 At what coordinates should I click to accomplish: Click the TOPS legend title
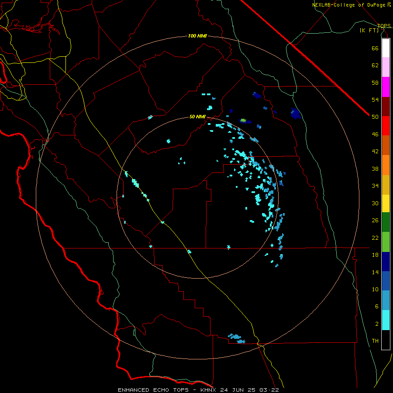click(384, 26)
